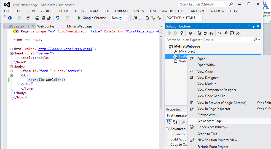Switch to the Web.config tab
Screen dimensions: 271x149
pyautogui.click(x=46, y=26)
